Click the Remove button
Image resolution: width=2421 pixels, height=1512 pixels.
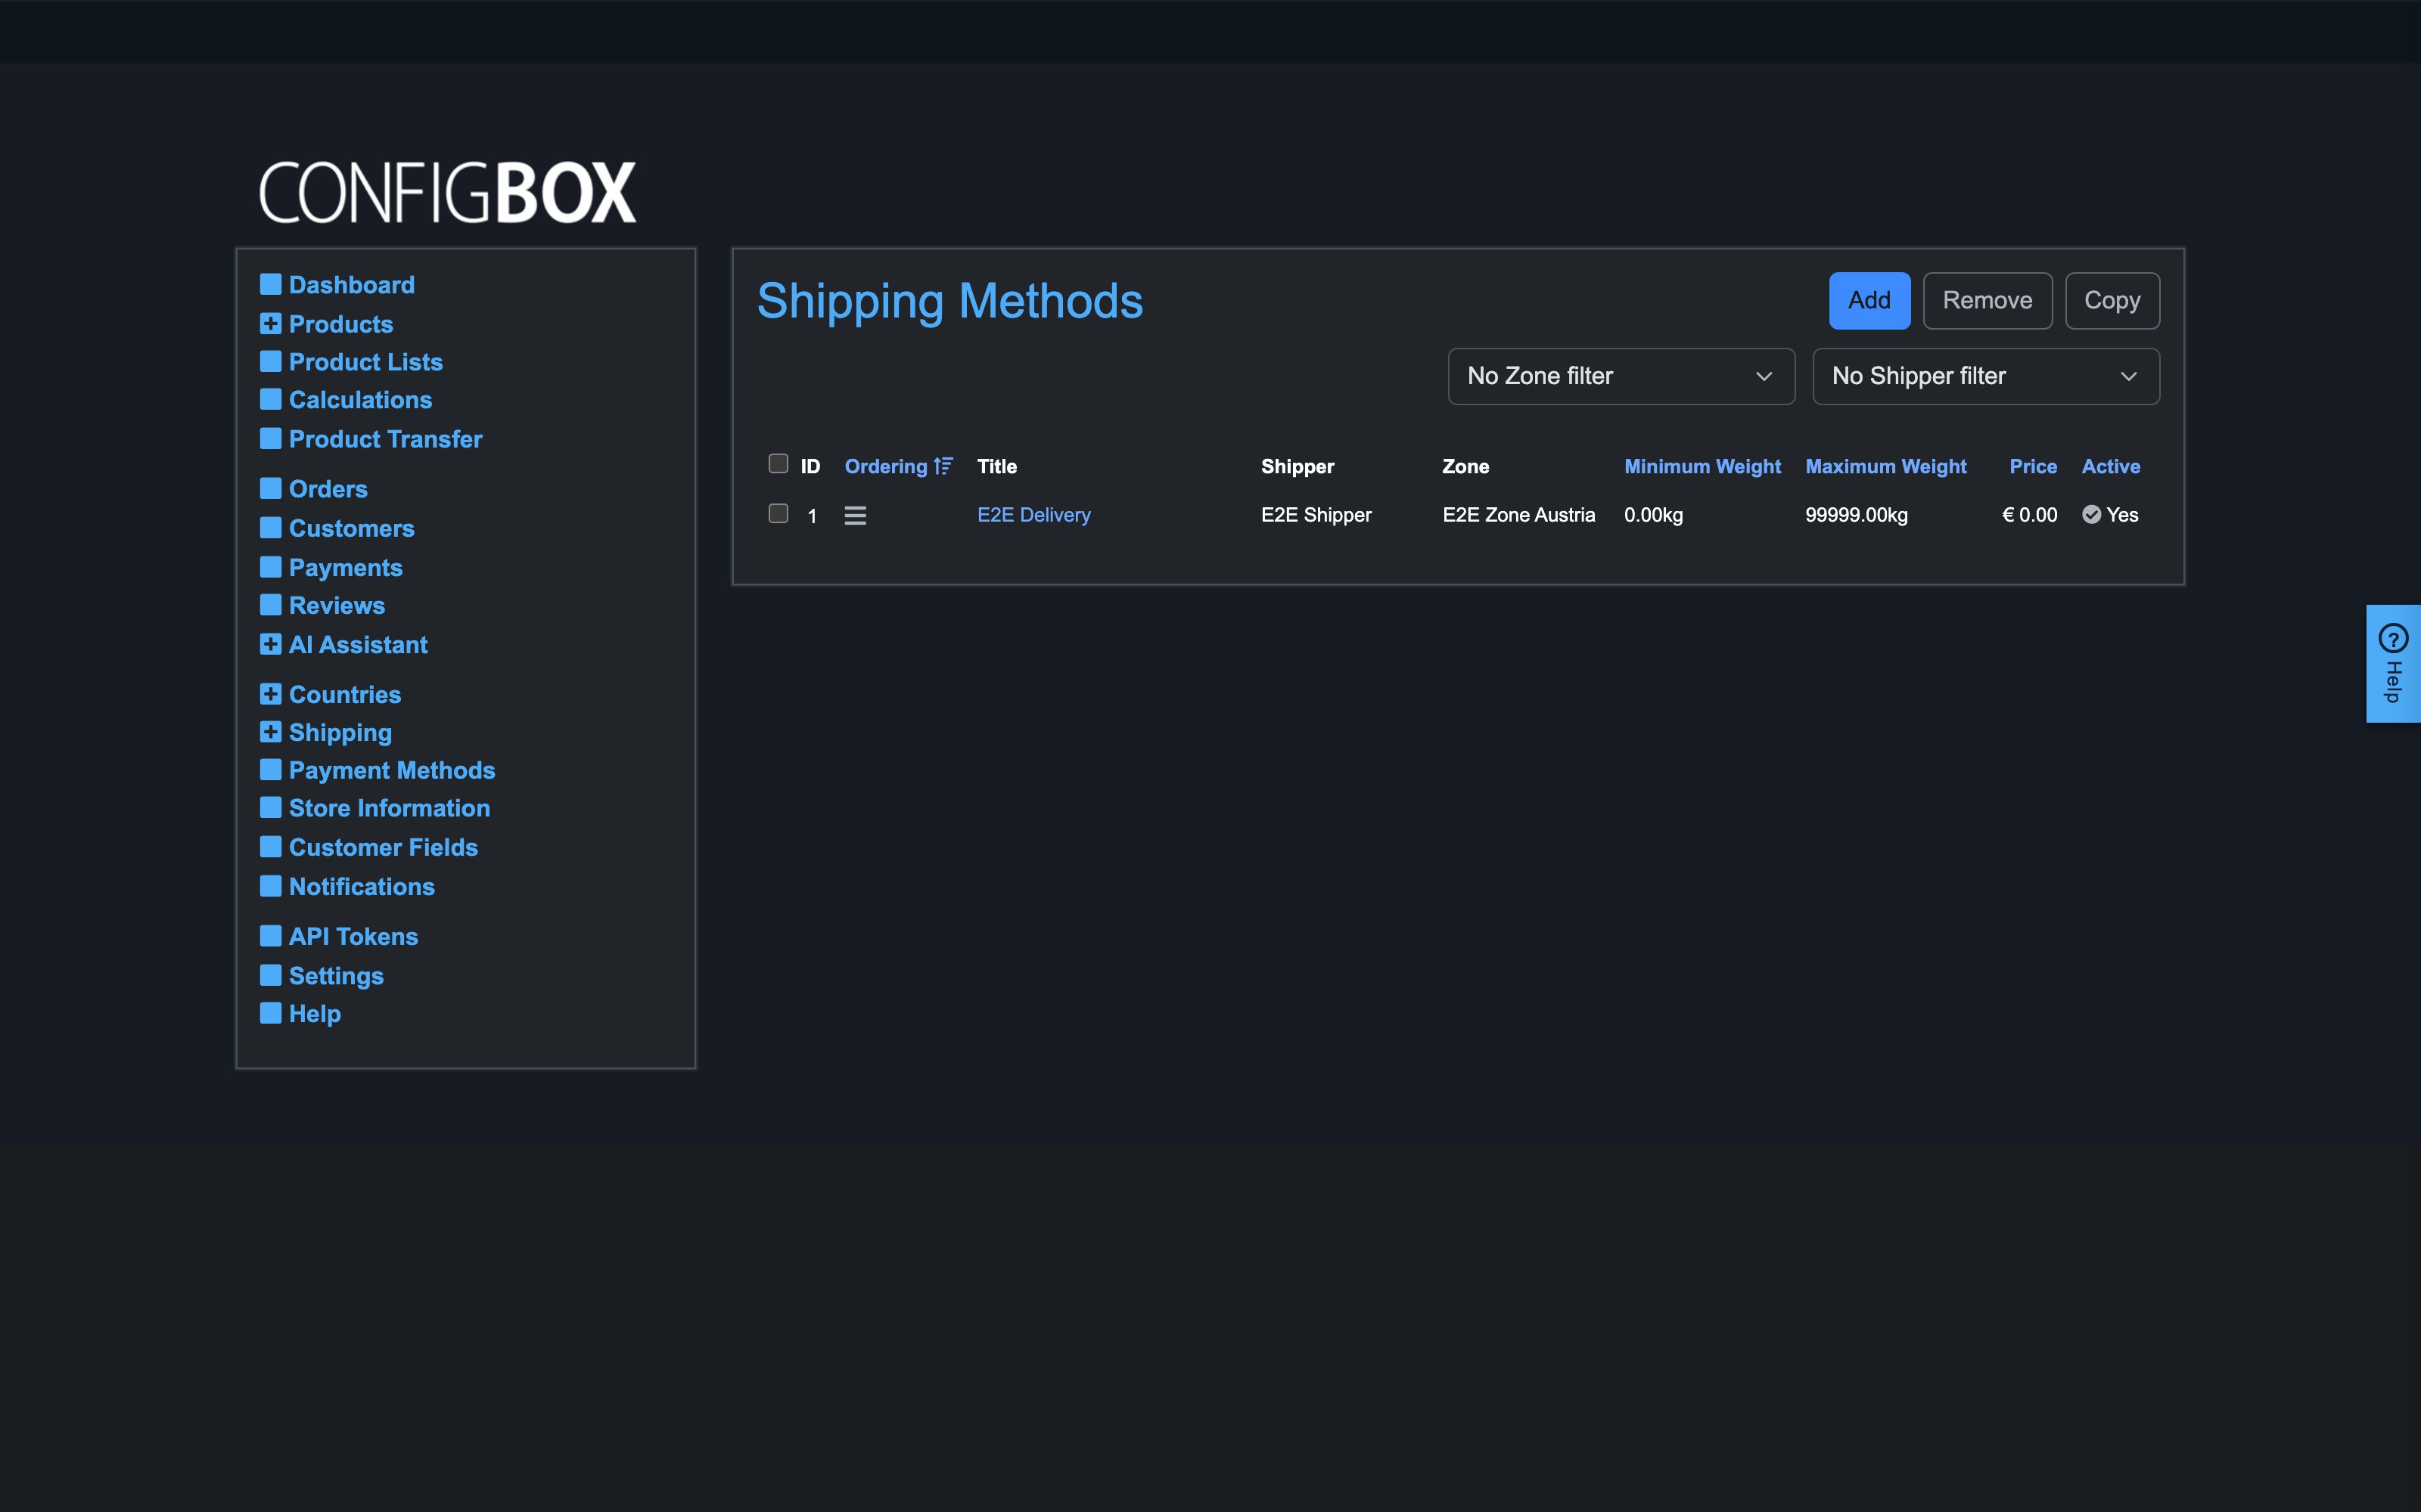[x=1987, y=301]
